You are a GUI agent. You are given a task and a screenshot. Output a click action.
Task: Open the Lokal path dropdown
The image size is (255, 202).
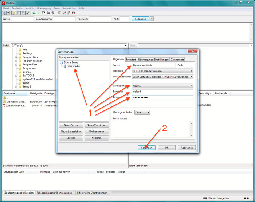[126, 45]
